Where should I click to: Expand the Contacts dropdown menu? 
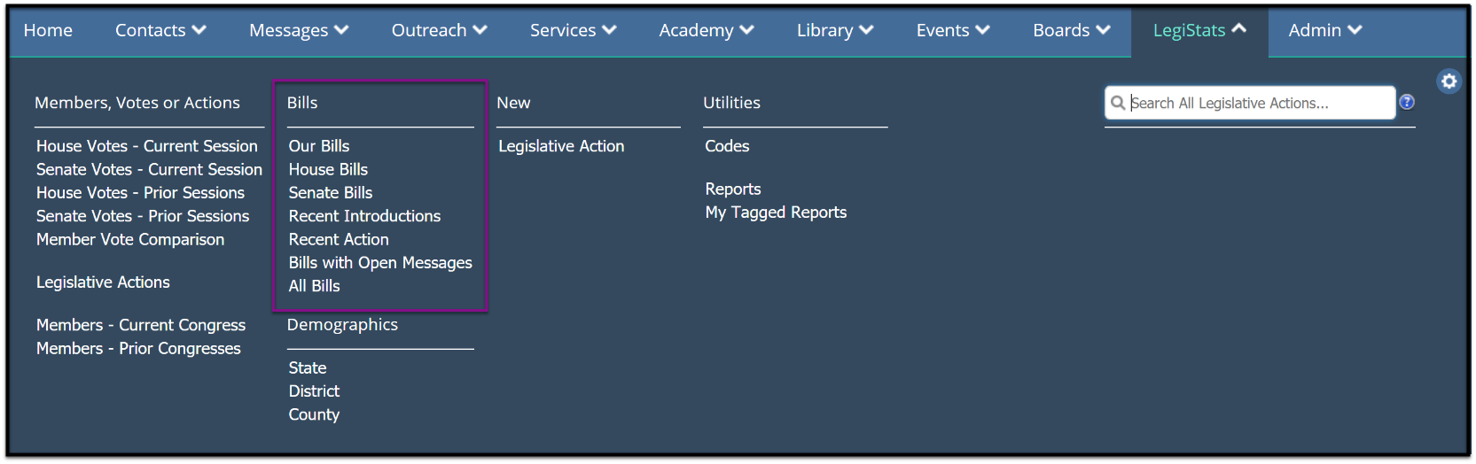point(160,30)
